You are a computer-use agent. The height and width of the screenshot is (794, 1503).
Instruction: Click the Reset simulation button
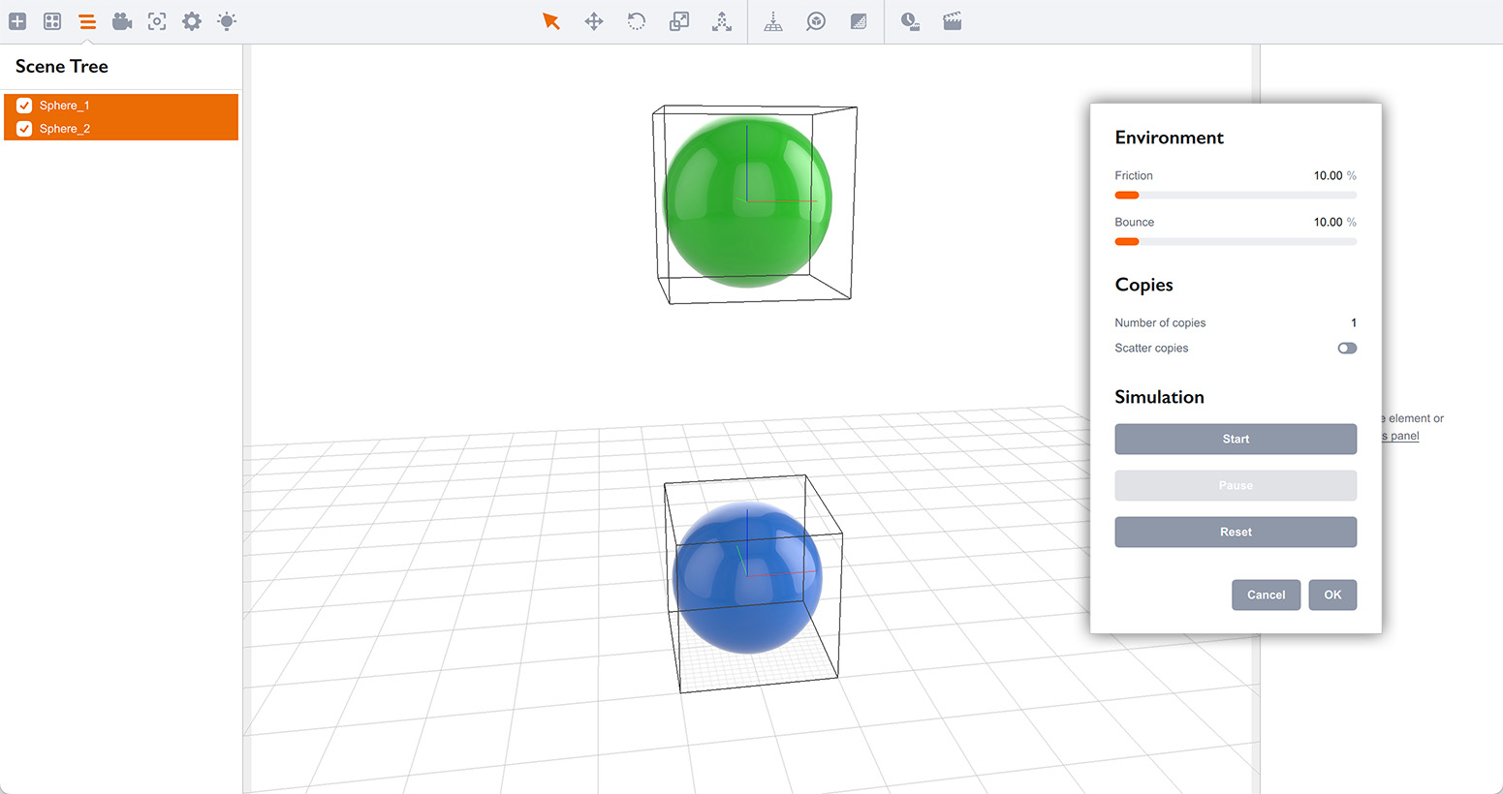pos(1236,532)
